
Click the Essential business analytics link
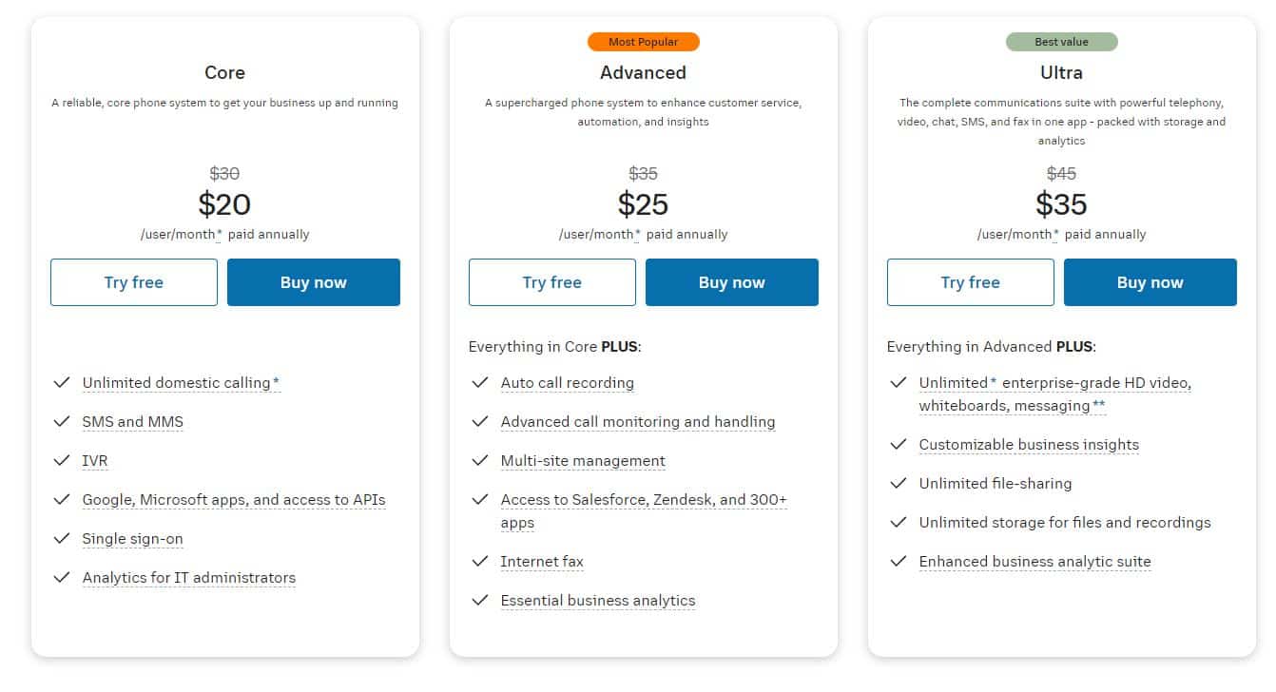[598, 601]
